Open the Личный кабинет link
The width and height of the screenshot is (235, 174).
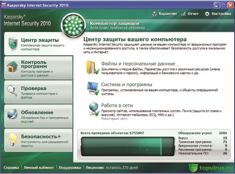[39, 168]
